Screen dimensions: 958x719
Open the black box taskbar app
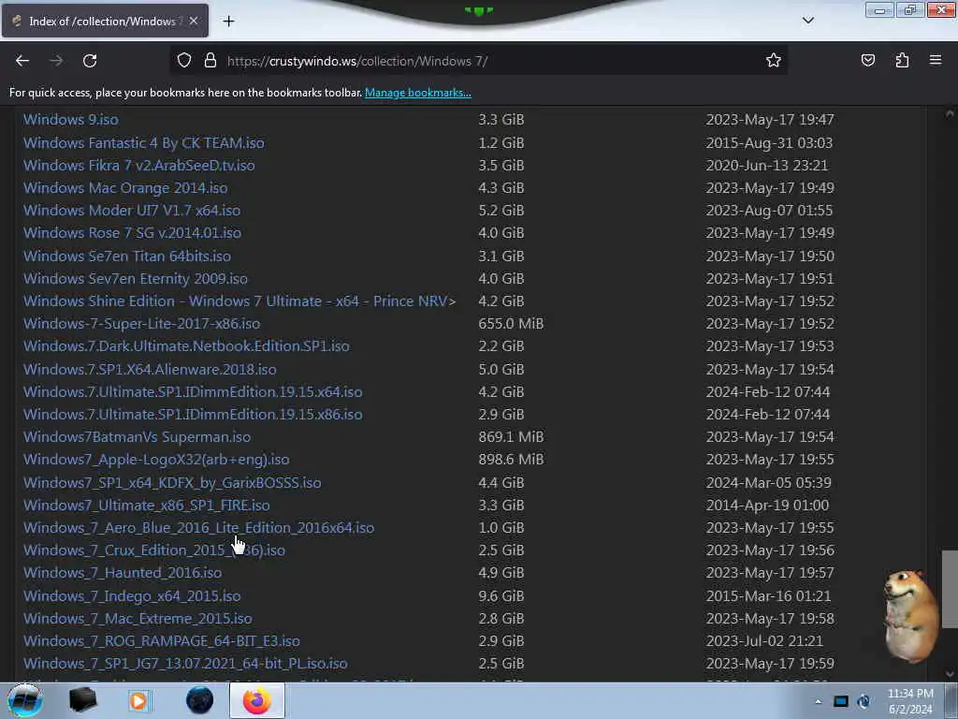coord(83,700)
